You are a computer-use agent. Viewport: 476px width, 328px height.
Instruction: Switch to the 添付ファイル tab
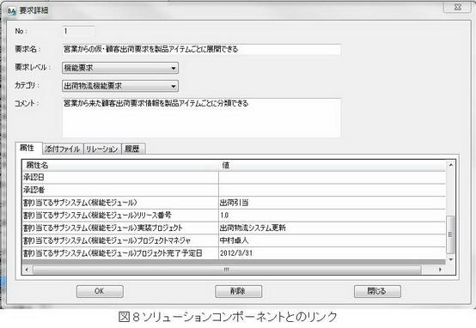coord(63,149)
